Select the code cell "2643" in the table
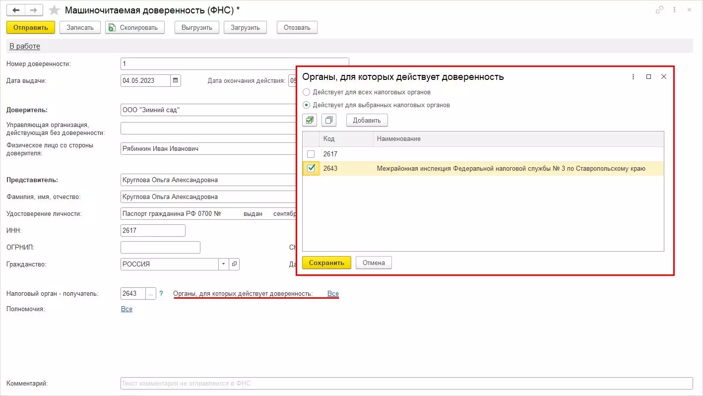This screenshot has width=703, height=396. (346, 169)
